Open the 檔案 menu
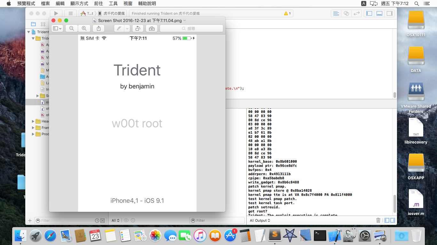 click(45, 4)
